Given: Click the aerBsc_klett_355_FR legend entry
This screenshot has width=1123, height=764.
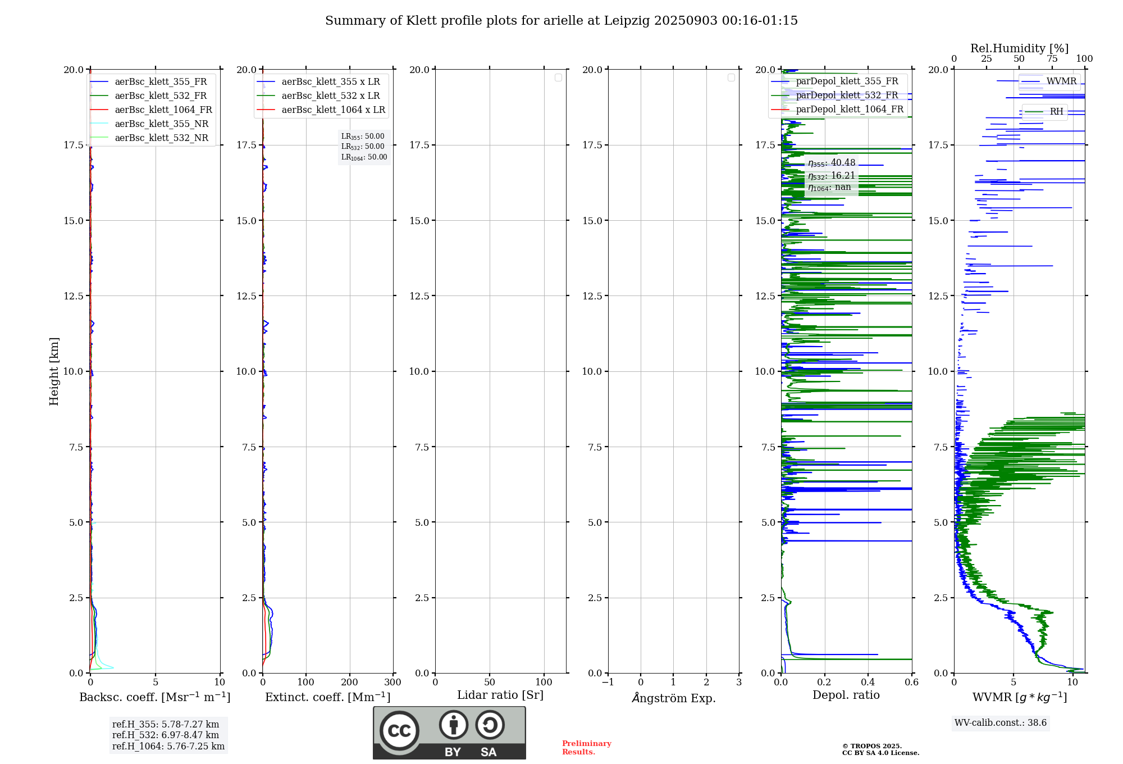Looking at the screenshot, I should click(x=161, y=81).
